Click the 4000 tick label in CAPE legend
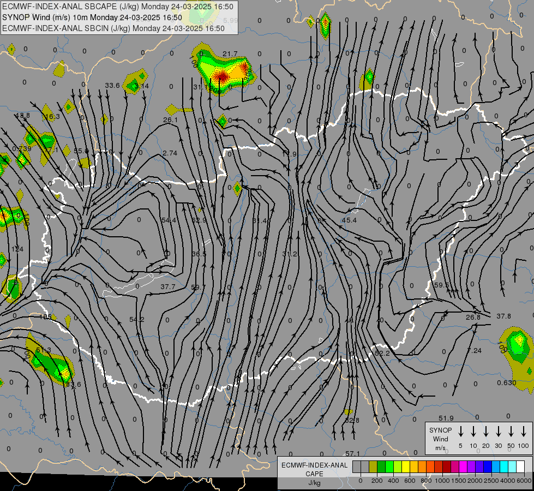The image size is (534, 491). click(508, 481)
